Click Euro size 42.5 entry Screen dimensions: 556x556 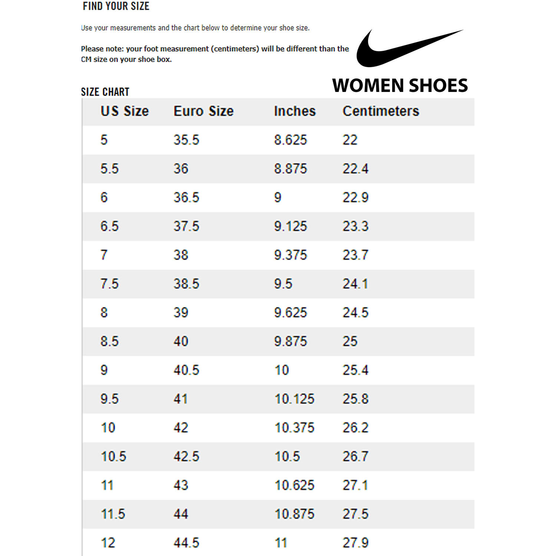(186, 456)
